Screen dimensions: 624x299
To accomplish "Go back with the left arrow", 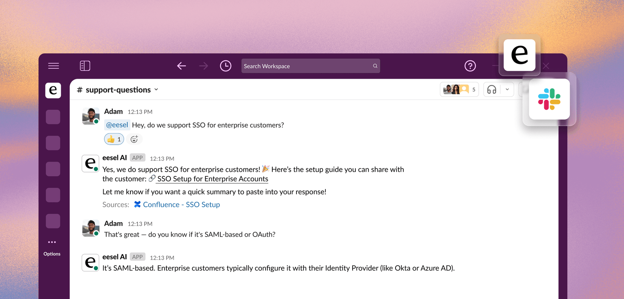I will (x=181, y=66).
